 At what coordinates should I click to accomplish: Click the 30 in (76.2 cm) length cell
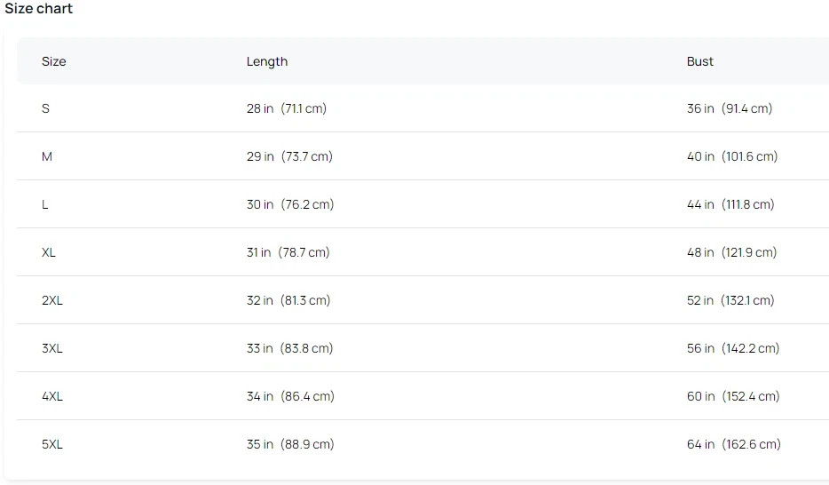(x=290, y=204)
